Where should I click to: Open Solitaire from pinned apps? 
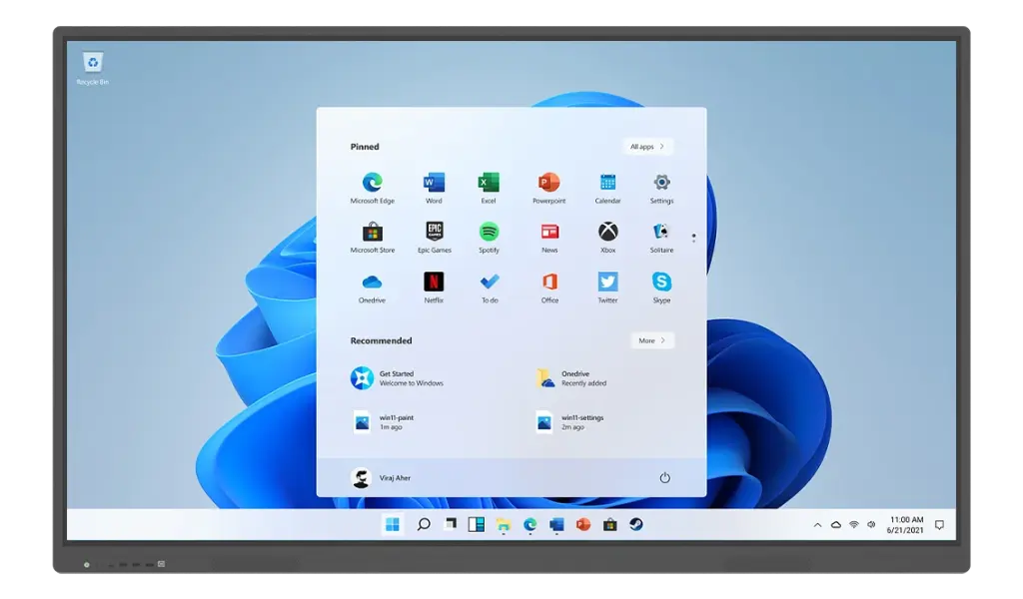pos(661,238)
